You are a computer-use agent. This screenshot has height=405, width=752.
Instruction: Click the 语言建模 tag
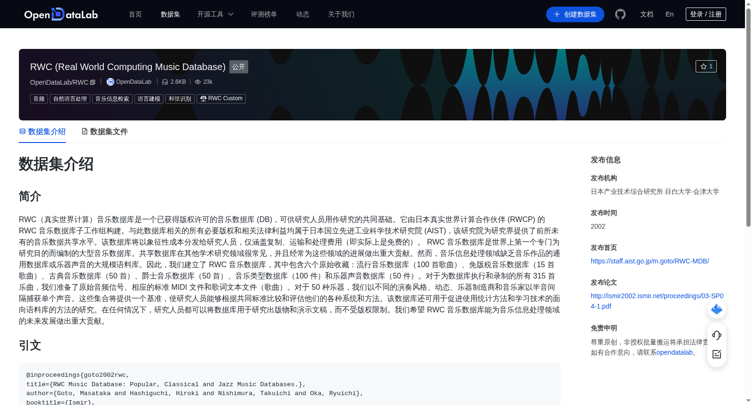pos(149,99)
